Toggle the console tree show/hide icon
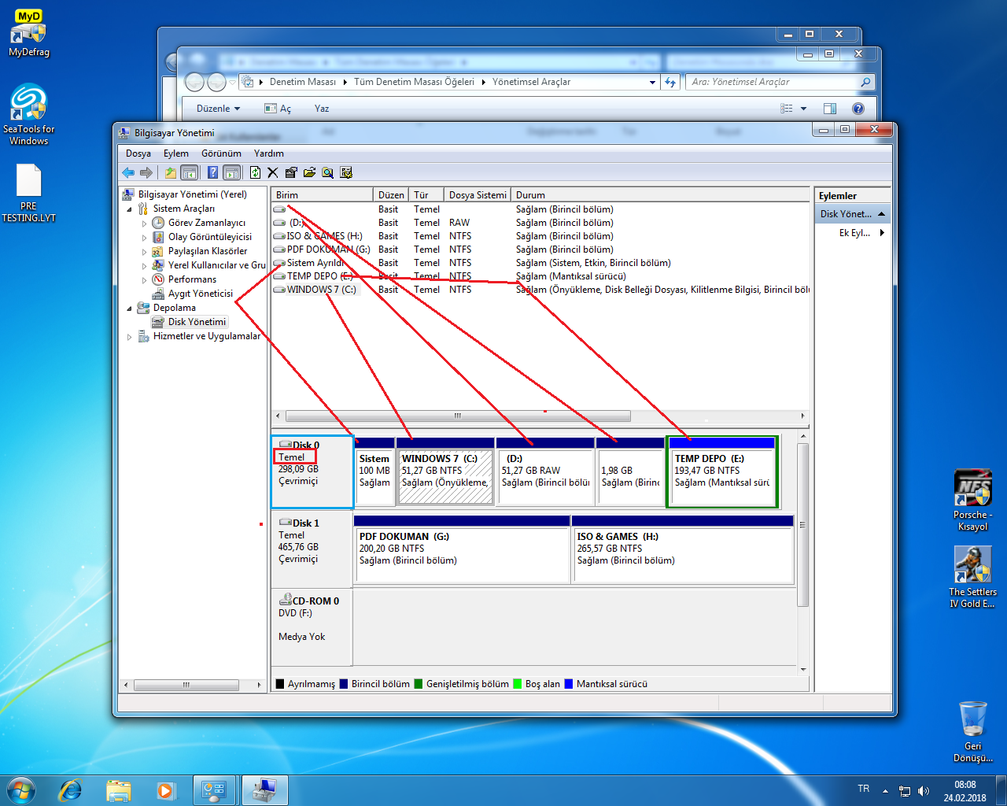 click(x=189, y=172)
